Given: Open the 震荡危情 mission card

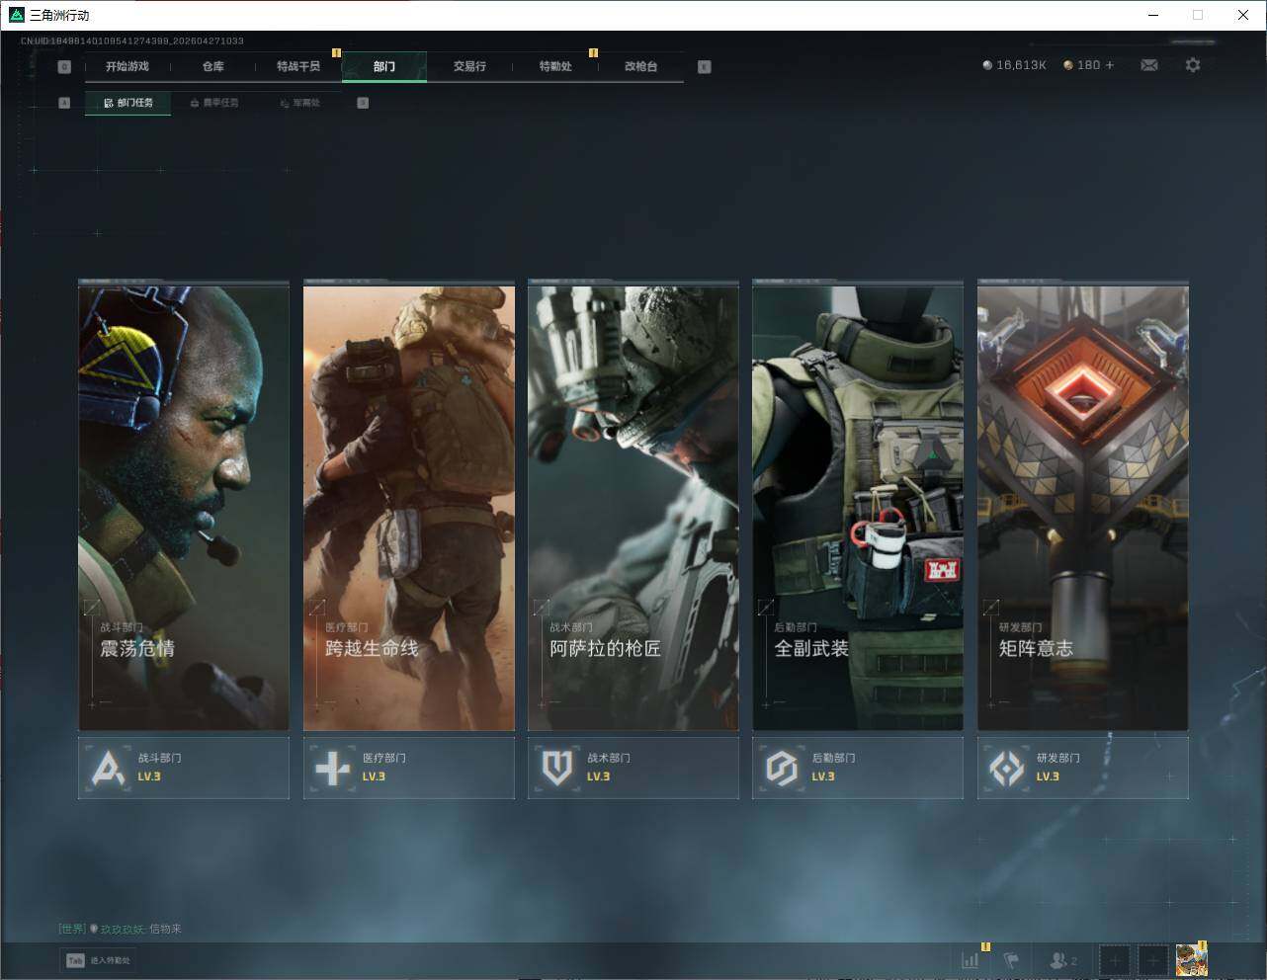Looking at the screenshot, I should (x=184, y=507).
